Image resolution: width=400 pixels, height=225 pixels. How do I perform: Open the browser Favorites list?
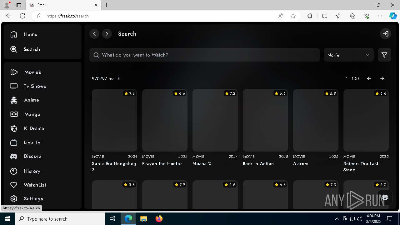point(339,16)
